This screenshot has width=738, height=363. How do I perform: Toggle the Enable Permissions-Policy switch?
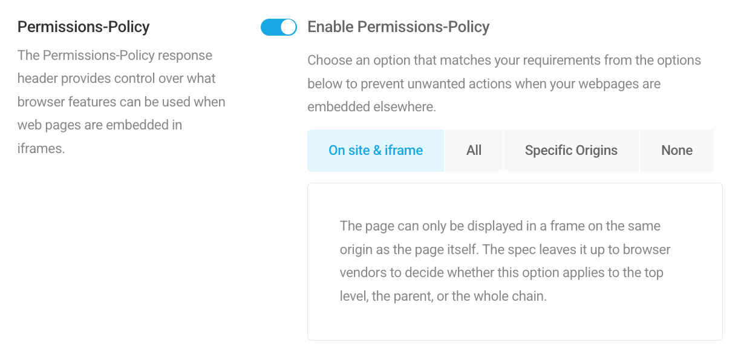coord(278,27)
